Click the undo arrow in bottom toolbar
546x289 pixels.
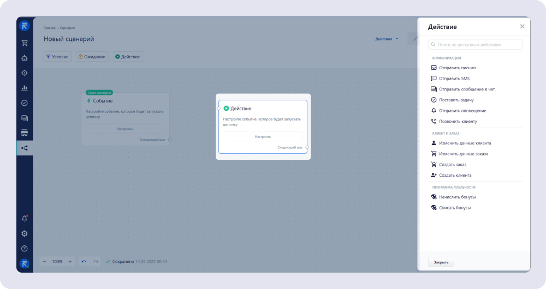pyautogui.click(x=84, y=262)
